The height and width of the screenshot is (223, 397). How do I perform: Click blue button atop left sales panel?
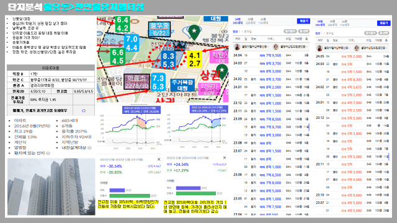click(x=303, y=21)
